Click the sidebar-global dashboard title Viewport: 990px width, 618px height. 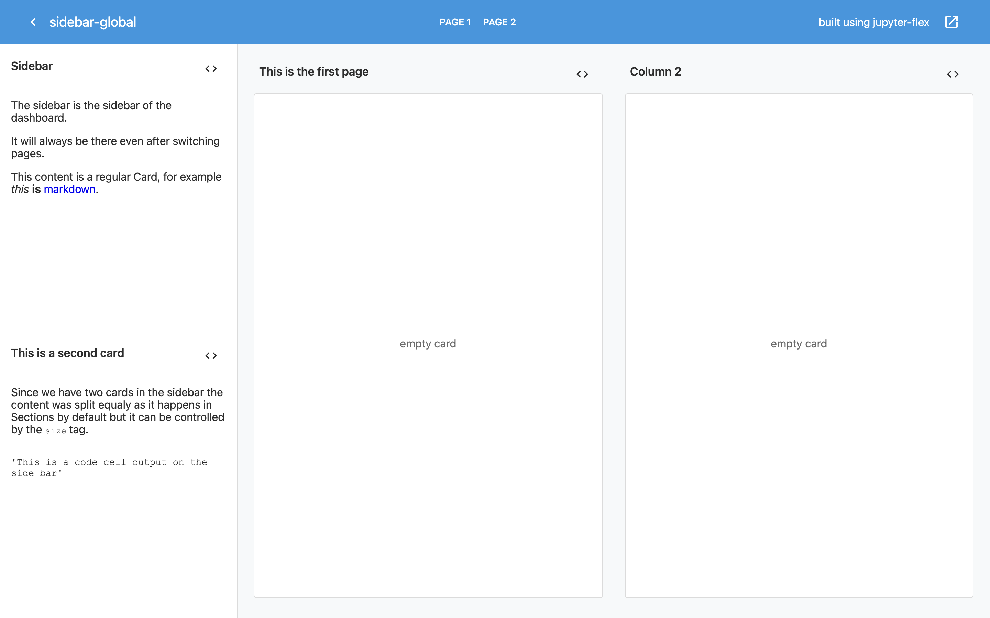[93, 22]
